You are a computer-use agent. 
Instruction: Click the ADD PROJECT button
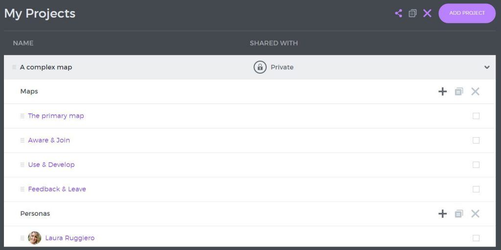[x=467, y=13]
